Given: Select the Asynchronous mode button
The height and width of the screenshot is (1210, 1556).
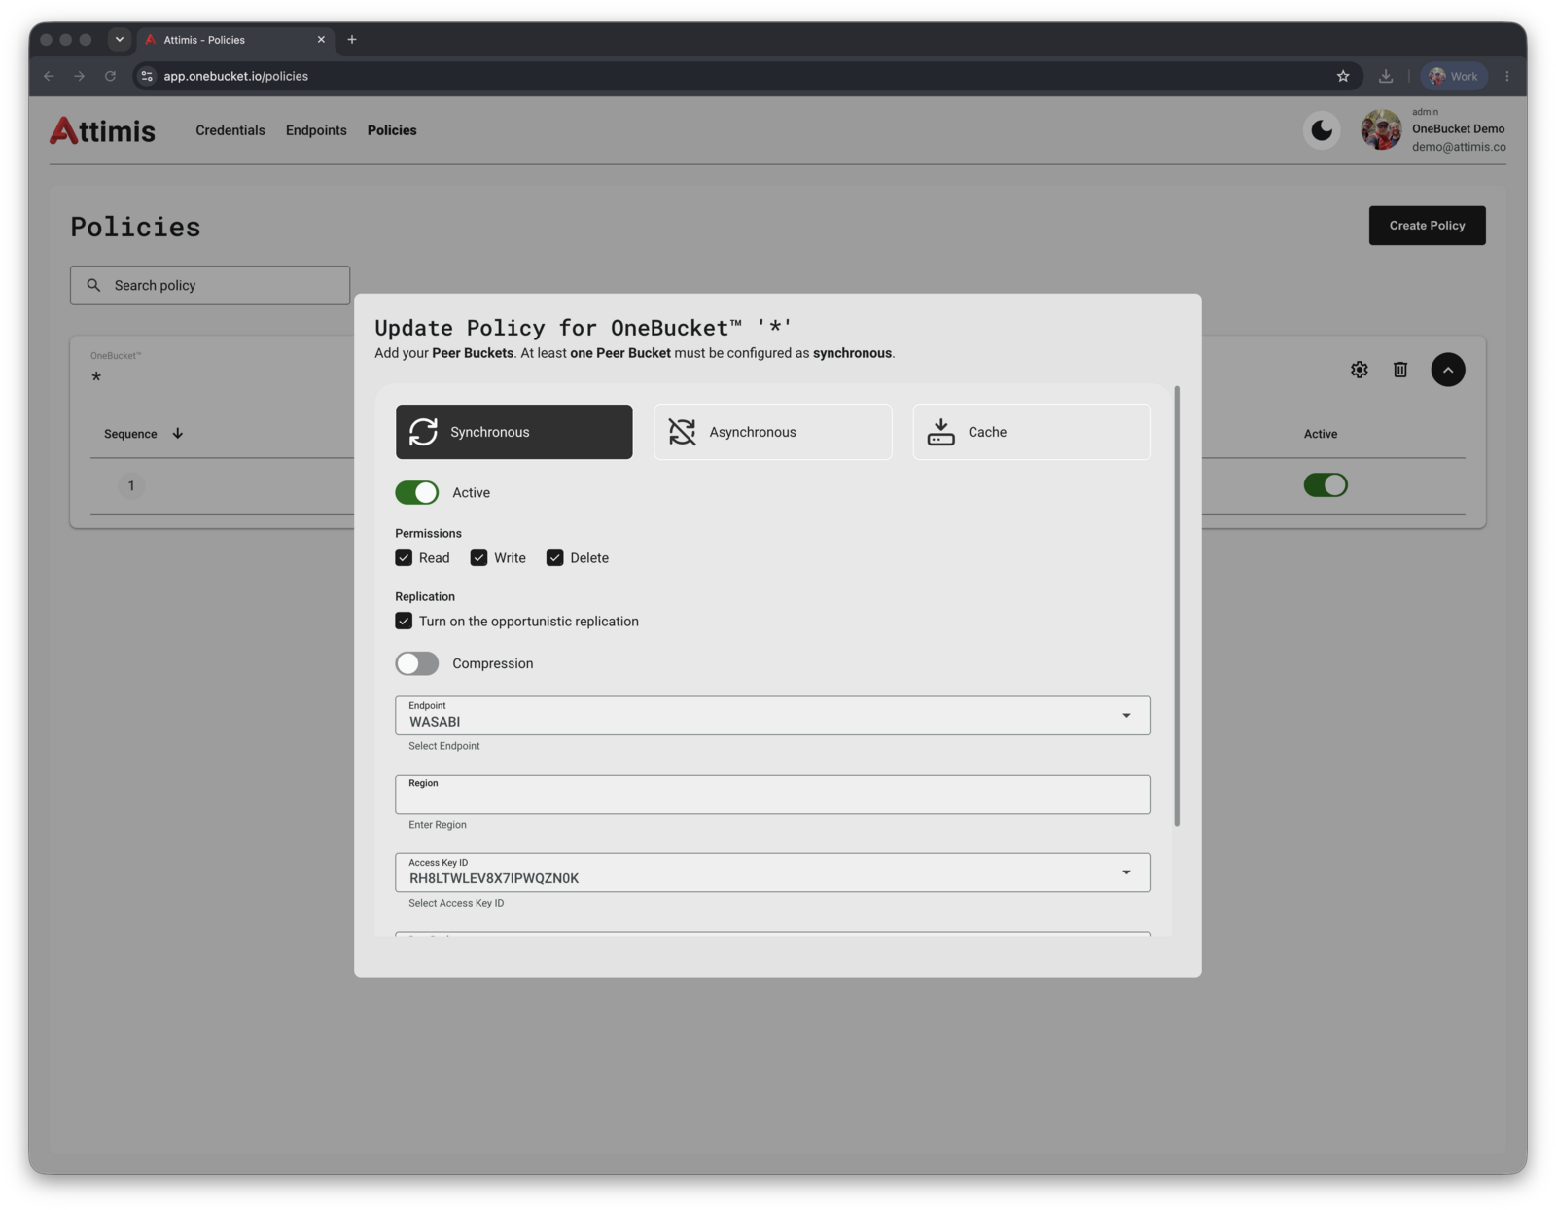Looking at the screenshot, I should 772,432.
